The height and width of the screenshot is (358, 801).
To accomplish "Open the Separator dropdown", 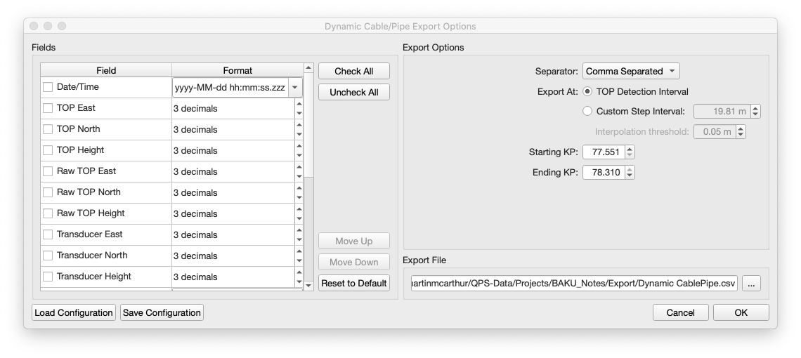I will tap(631, 71).
